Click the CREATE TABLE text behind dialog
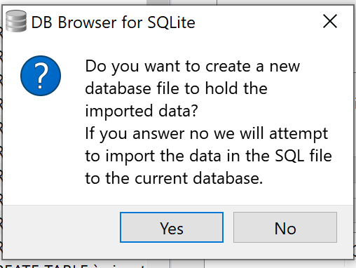The height and width of the screenshot is (268, 356). coord(72,265)
